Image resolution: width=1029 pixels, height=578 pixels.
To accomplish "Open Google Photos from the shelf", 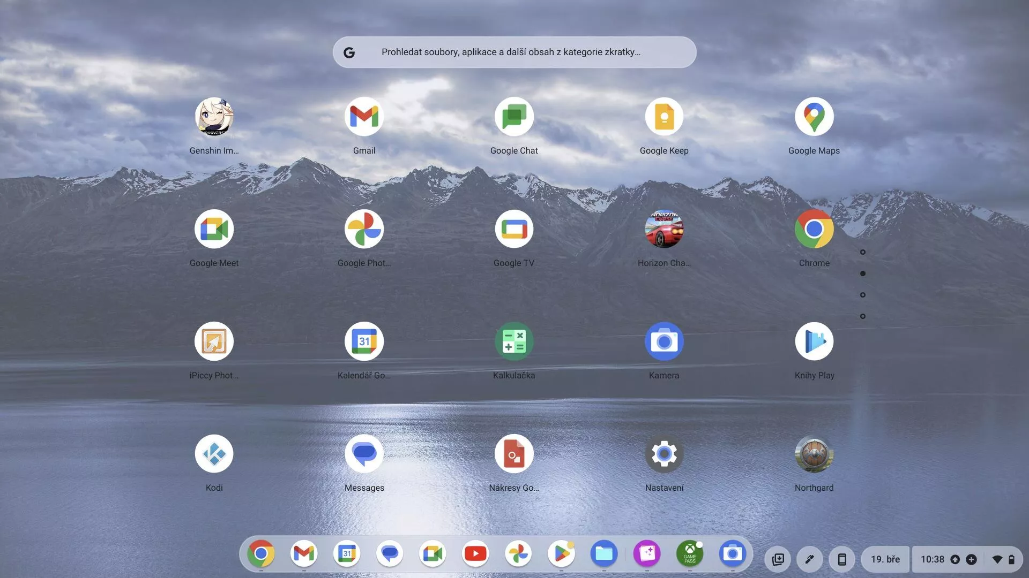I will click(x=518, y=553).
